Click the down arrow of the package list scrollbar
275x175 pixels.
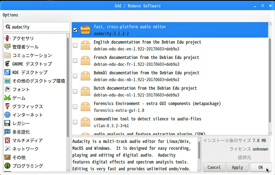click(270, 133)
